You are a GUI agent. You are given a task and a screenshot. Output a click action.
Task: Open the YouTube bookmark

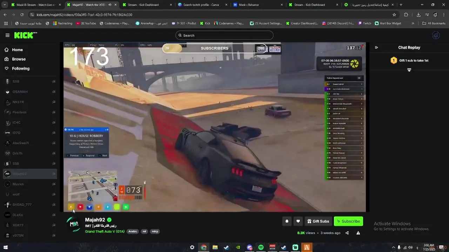86,23
